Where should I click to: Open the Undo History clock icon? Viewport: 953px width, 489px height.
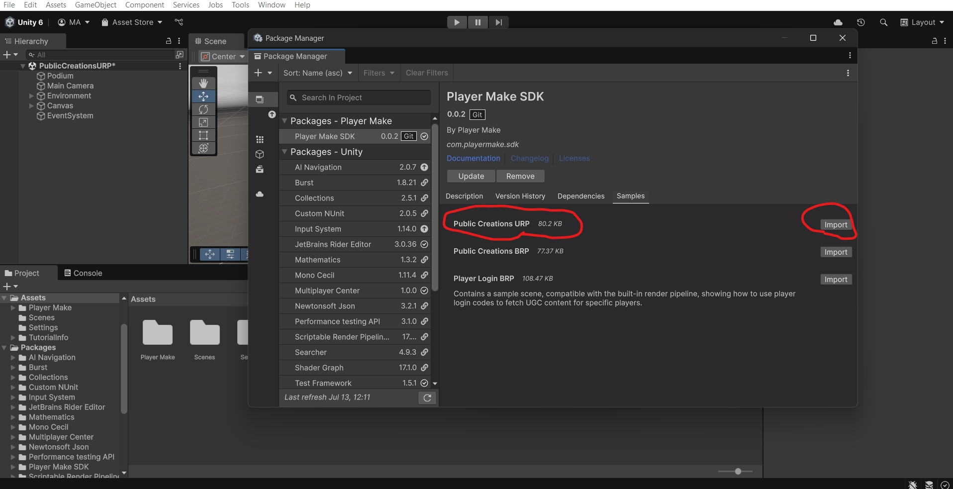click(x=861, y=22)
